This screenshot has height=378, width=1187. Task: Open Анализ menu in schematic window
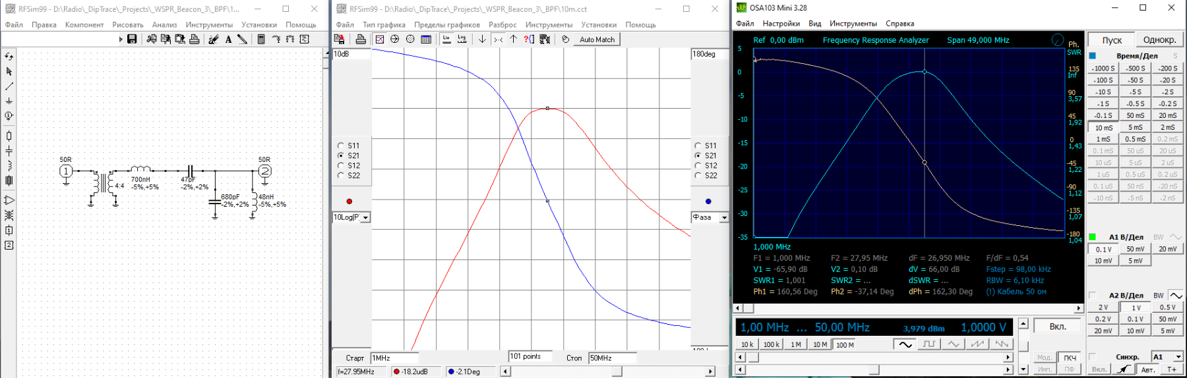[x=164, y=25]
